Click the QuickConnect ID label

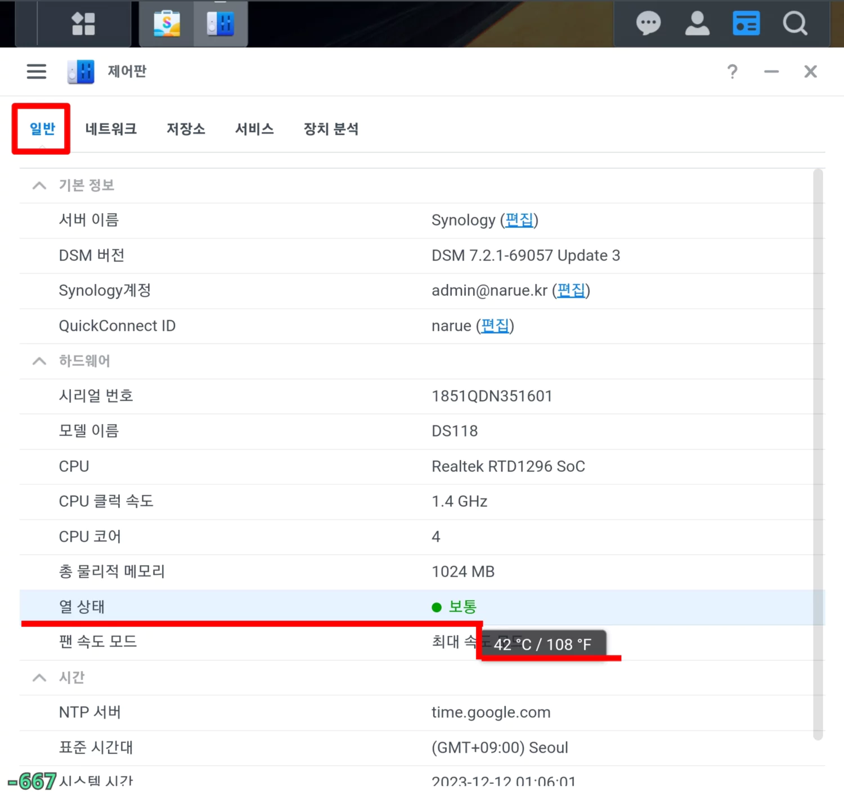coord(117,326)
